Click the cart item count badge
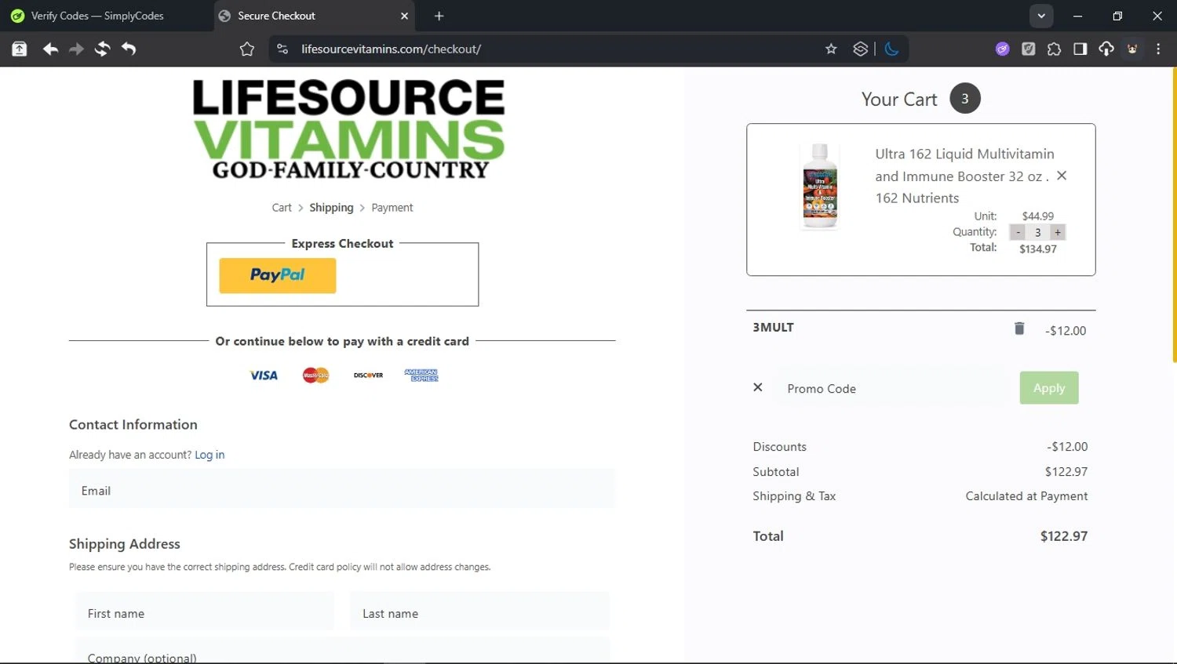The height and width of the screenshot is (664, 1177). point(965,99)
